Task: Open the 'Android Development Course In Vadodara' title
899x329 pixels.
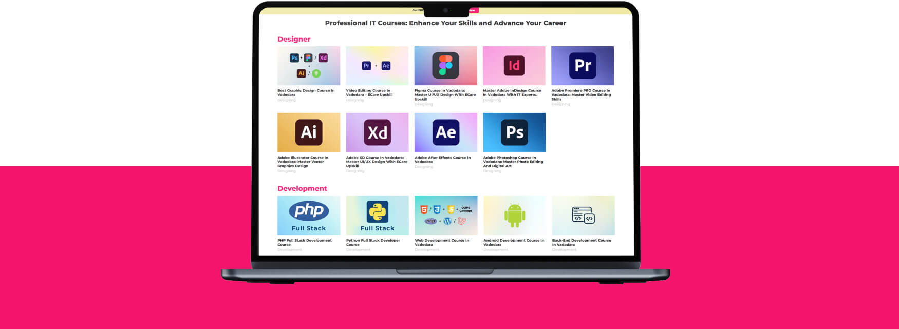Action: pos(514,242)
